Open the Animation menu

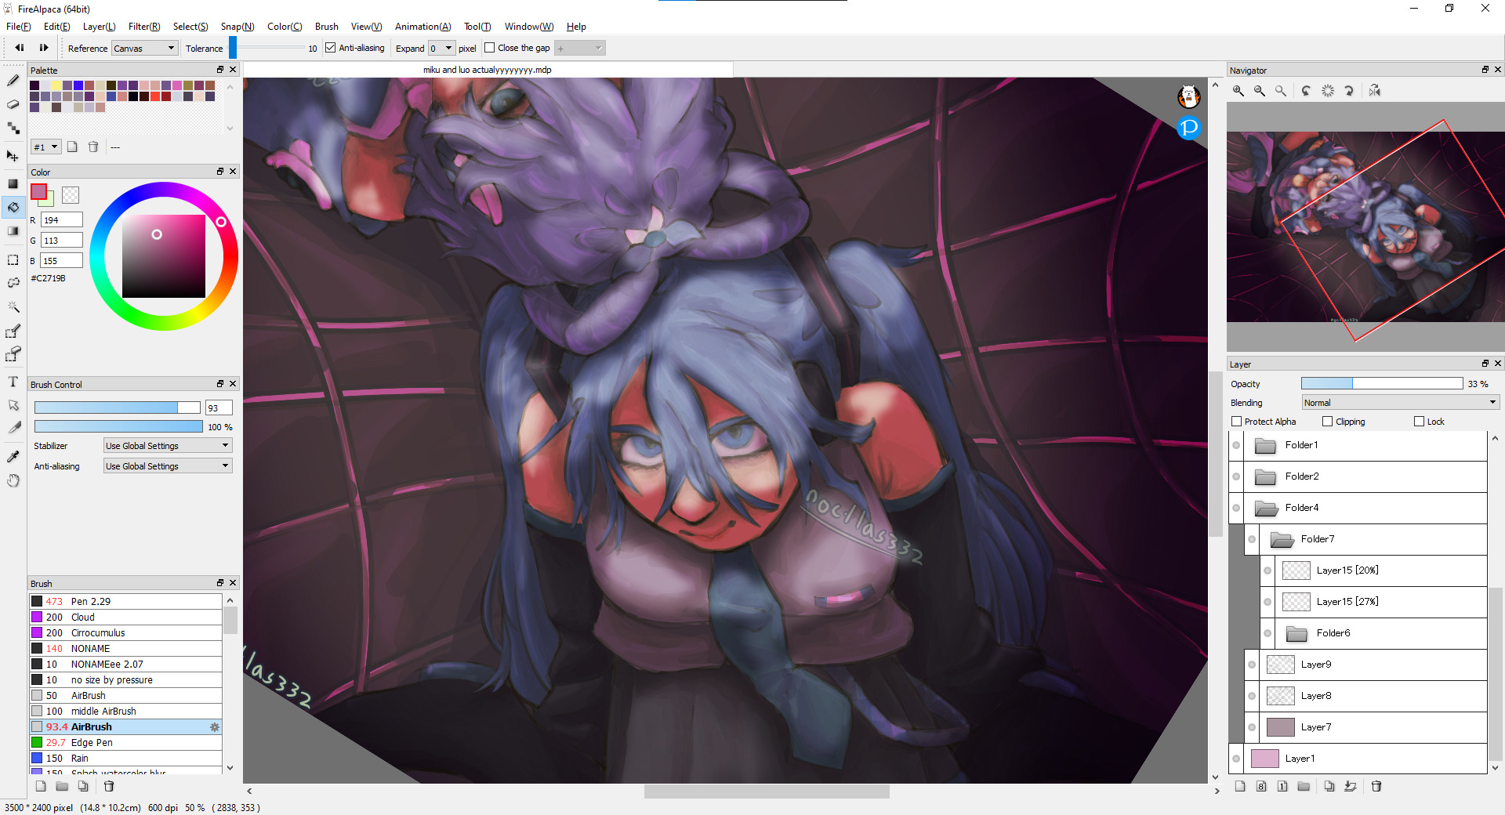(x=423, y=27)
